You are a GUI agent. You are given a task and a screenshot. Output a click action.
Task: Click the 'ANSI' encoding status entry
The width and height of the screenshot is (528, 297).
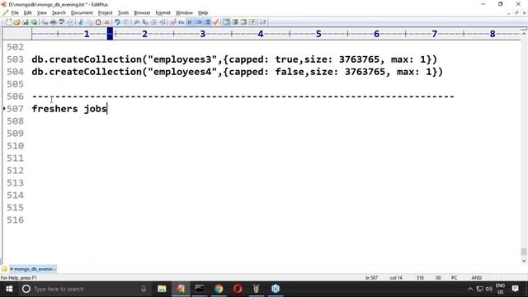[477, 278]
